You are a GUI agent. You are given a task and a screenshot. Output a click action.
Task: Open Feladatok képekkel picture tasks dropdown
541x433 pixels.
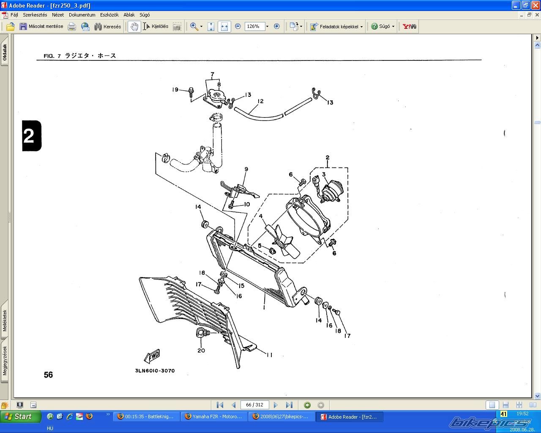coord(336,27)
